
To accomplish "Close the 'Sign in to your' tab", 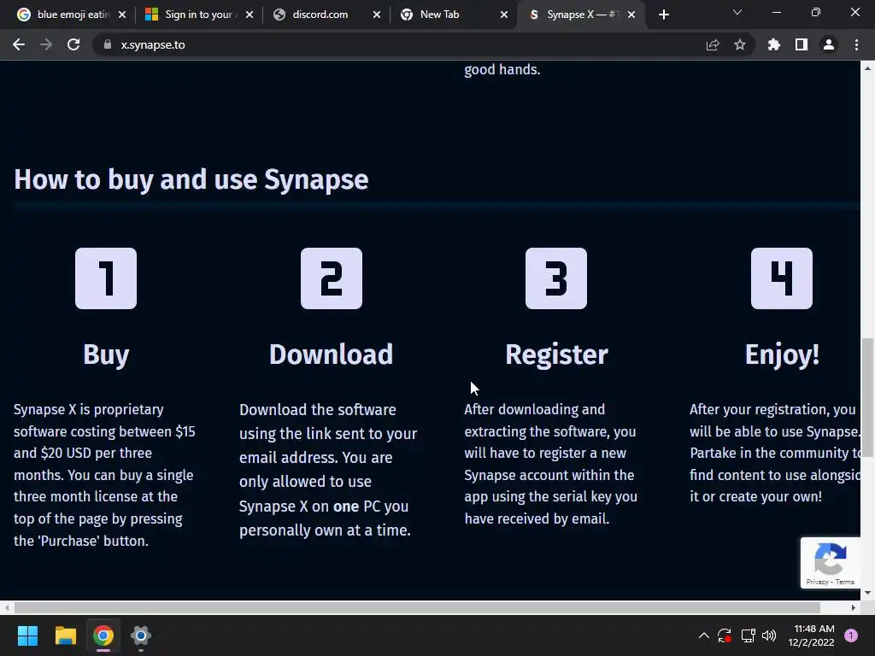I will point(250,15).
